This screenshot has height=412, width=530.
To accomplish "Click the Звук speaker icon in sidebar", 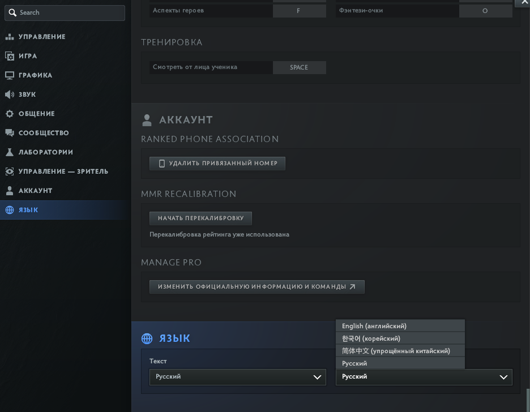I will 9,95.
